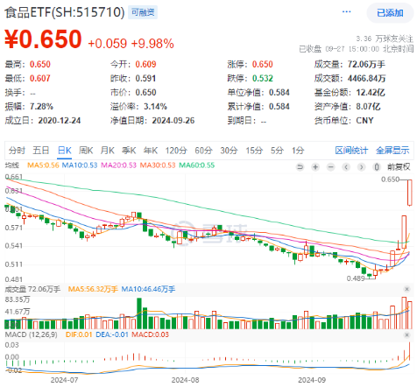Toggle the candlestick style icon

377,167
